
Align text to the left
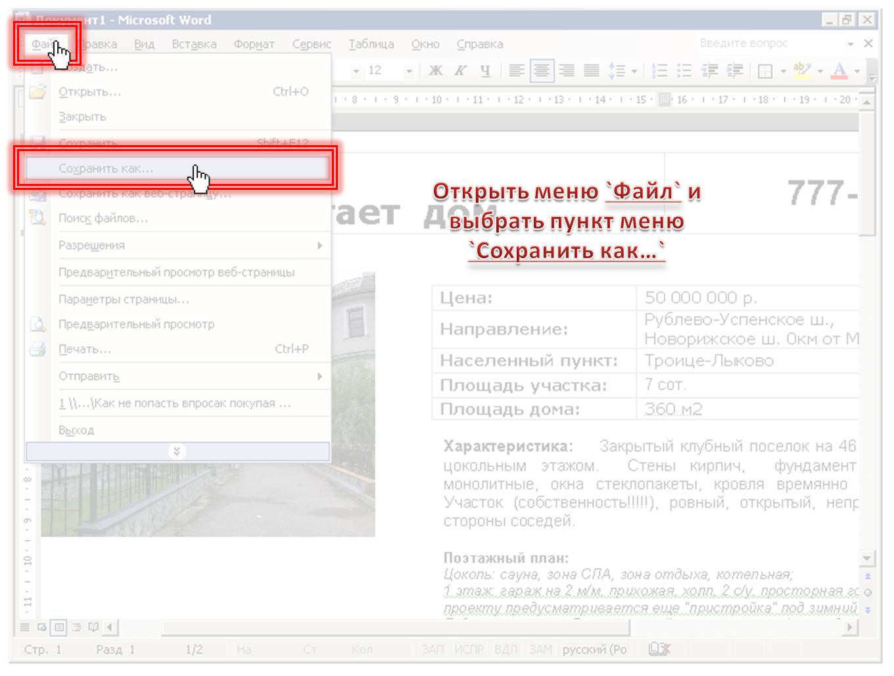(x=517, y=70)
